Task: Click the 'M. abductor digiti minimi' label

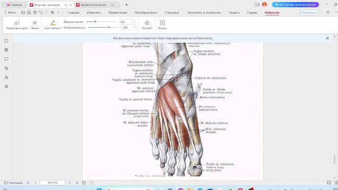Action: (x=136, y=124)
